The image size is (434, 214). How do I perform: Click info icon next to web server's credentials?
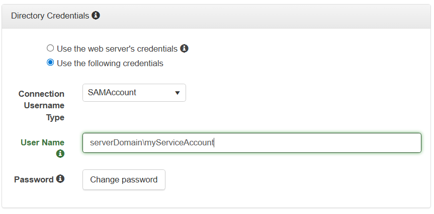click(185, 49)
